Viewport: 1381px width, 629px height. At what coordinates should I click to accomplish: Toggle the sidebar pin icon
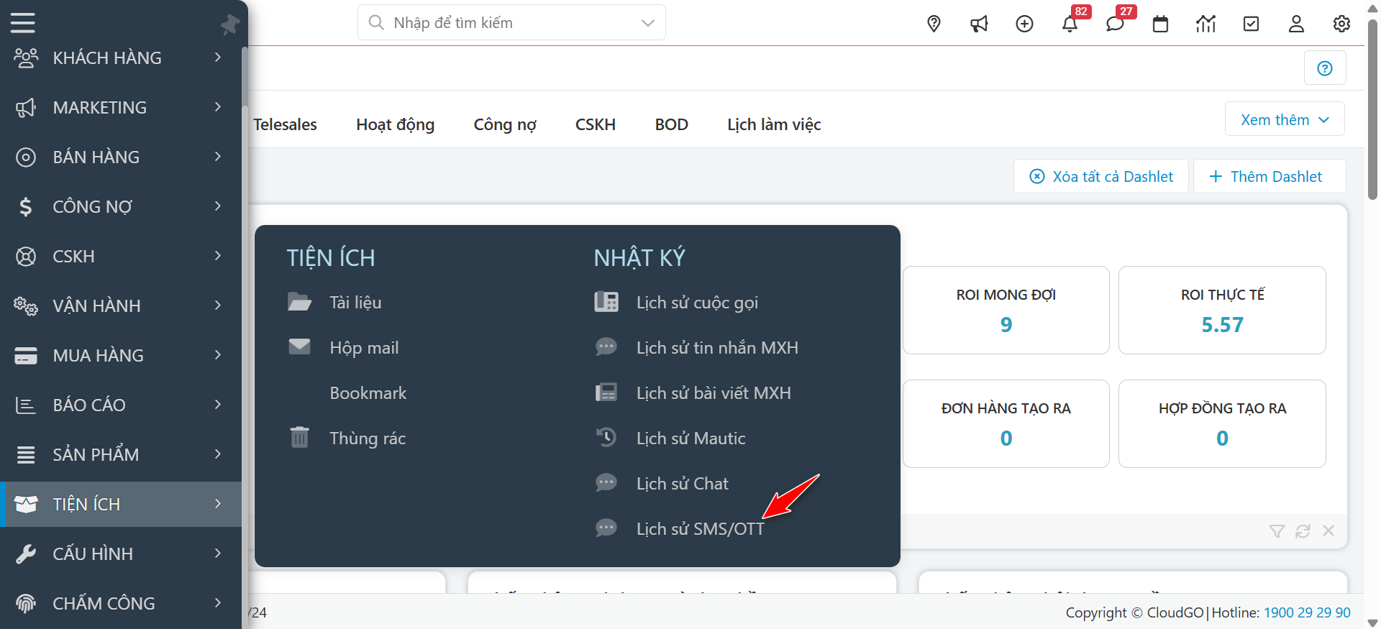click(x=229, y=24)
